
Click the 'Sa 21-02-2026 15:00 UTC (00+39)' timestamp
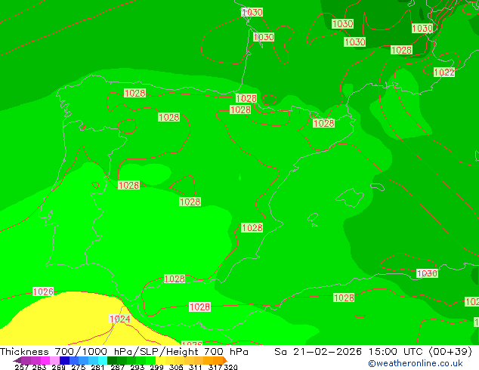tap(373, 352)
